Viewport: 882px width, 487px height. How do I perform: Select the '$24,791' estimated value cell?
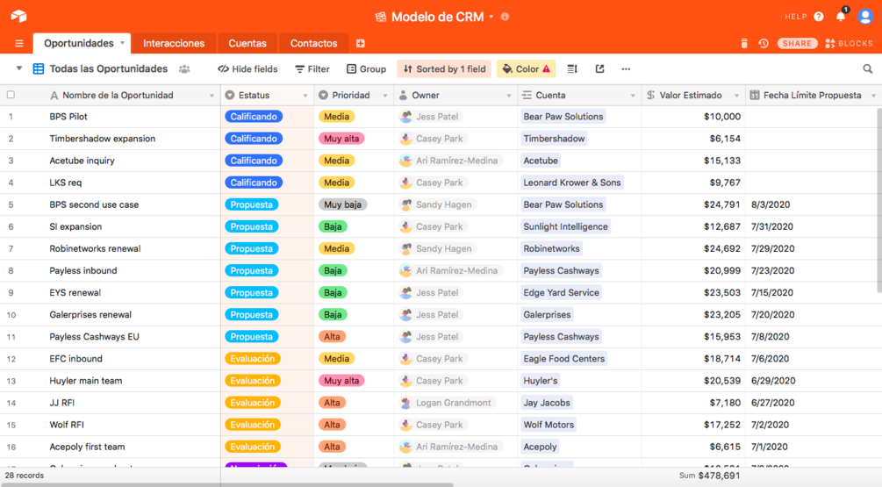(693, 204)
